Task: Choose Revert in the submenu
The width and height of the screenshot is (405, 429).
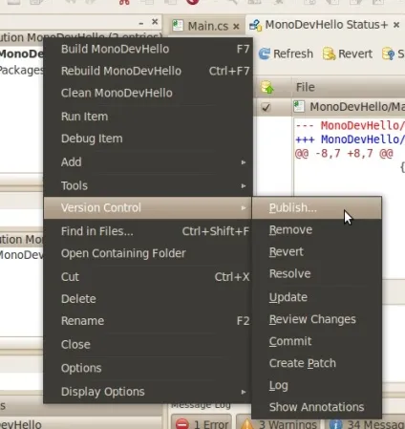Action: [317, 252]
